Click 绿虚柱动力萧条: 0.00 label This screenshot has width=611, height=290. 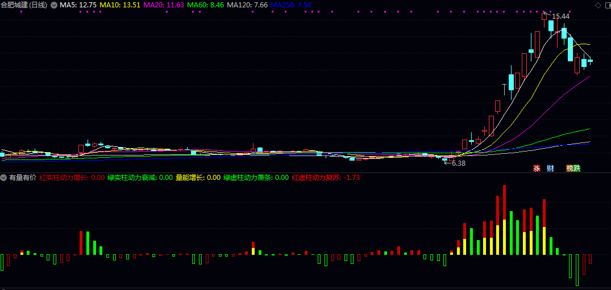pos(256,178)
